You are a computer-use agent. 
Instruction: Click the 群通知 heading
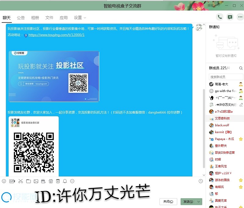coord(214,27)
